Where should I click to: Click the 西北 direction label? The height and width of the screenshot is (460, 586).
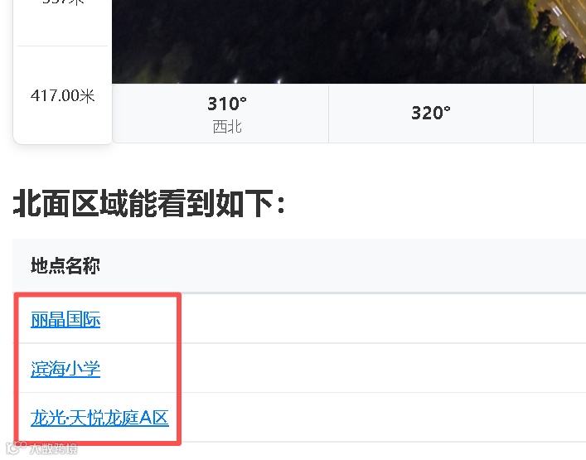coord(227,127)
